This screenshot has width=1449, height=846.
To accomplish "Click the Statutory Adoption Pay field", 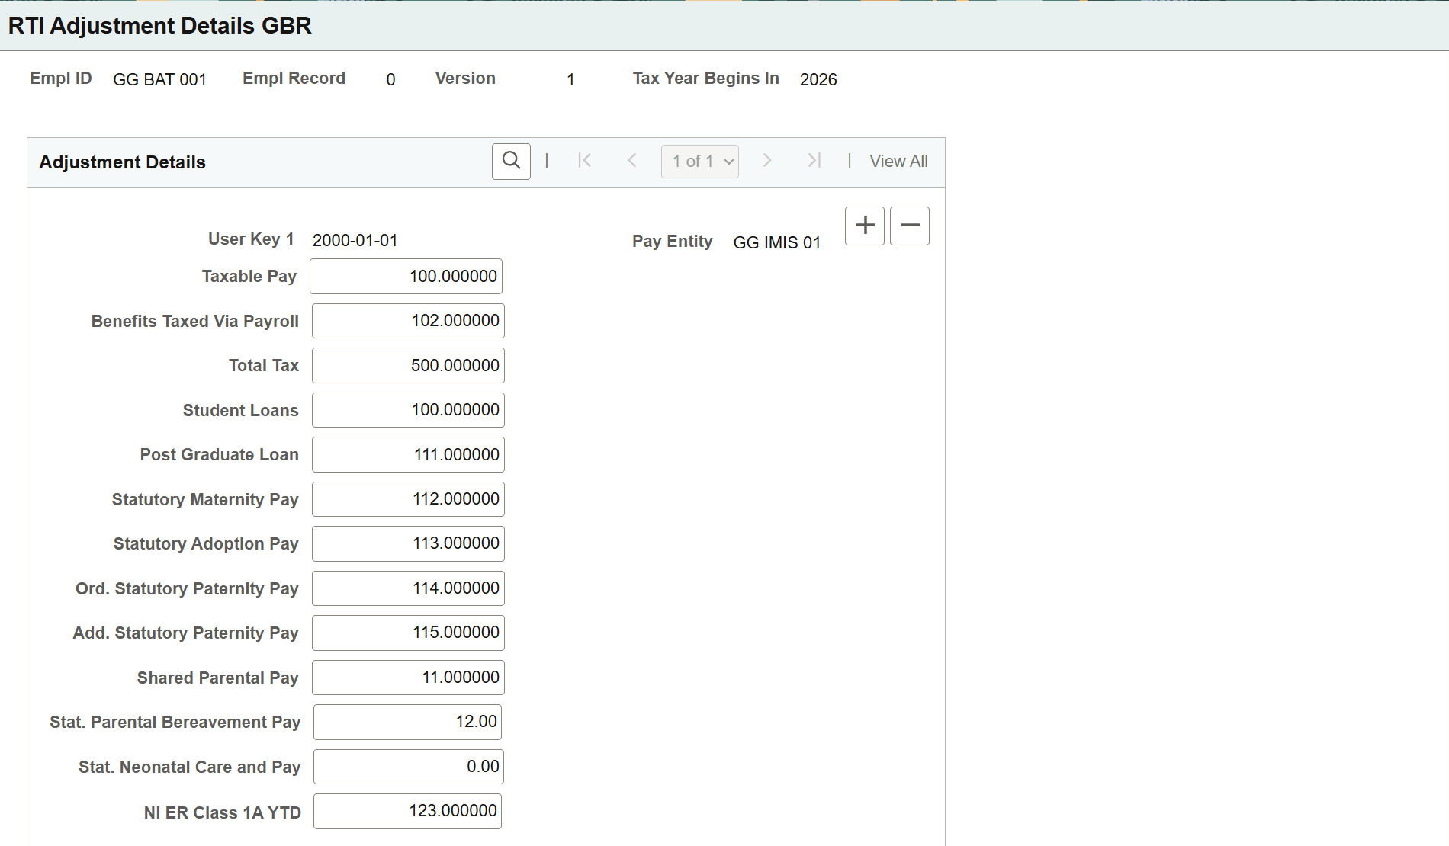I will click(408, 543).
